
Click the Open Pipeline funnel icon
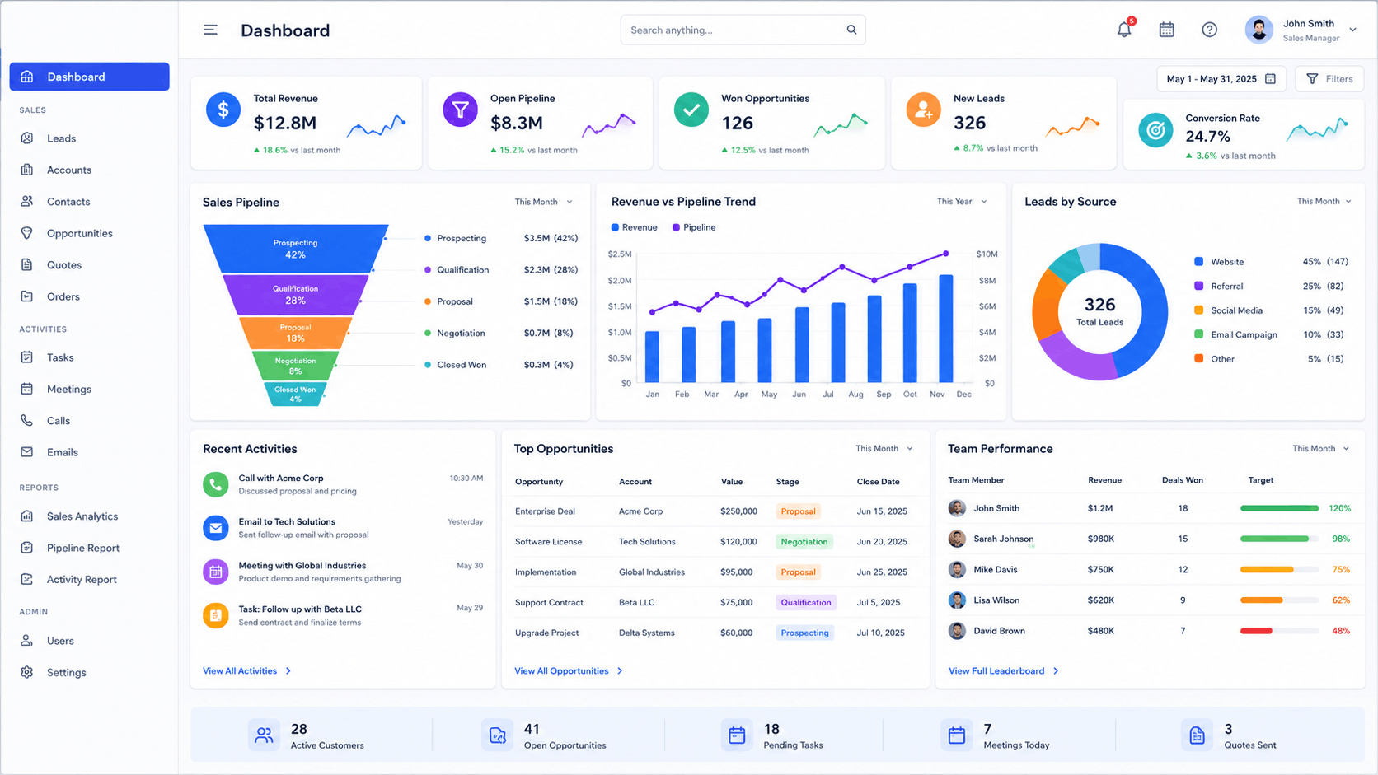click(460, 110)
